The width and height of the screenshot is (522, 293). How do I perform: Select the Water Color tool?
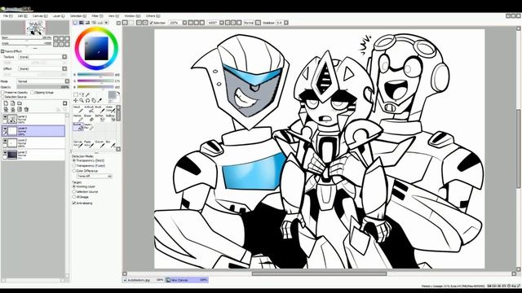pos(110,109)
